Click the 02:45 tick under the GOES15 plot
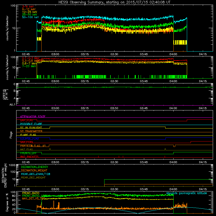The height and width of the screenshot is (216, 216). click(x=26, y=108)
